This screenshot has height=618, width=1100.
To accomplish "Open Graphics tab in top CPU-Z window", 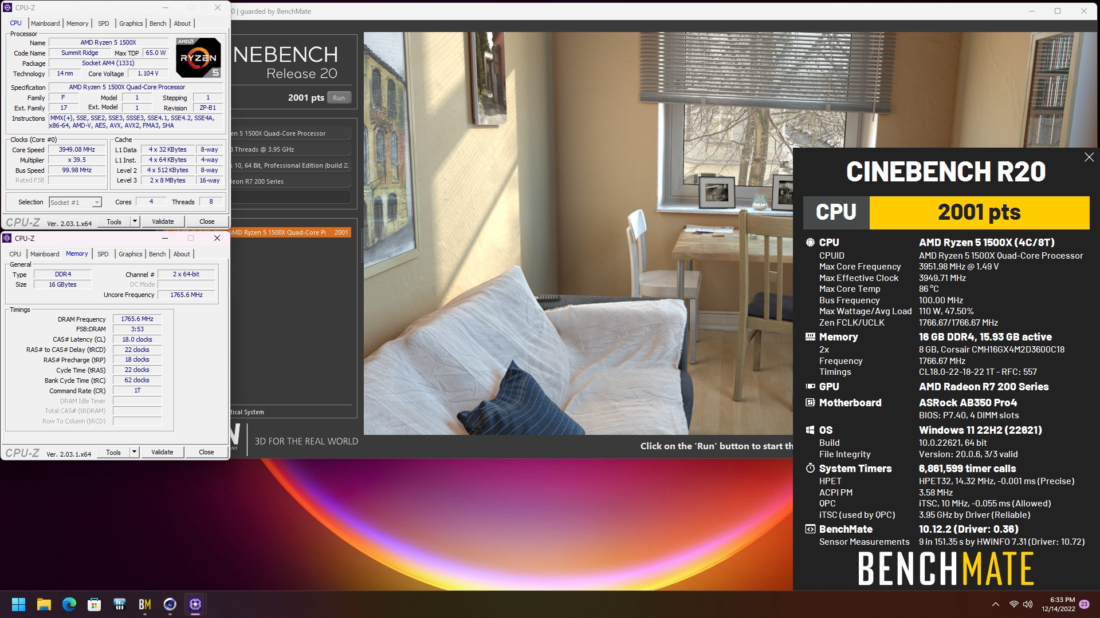I will pyautogui.click(x=131, y=23).
